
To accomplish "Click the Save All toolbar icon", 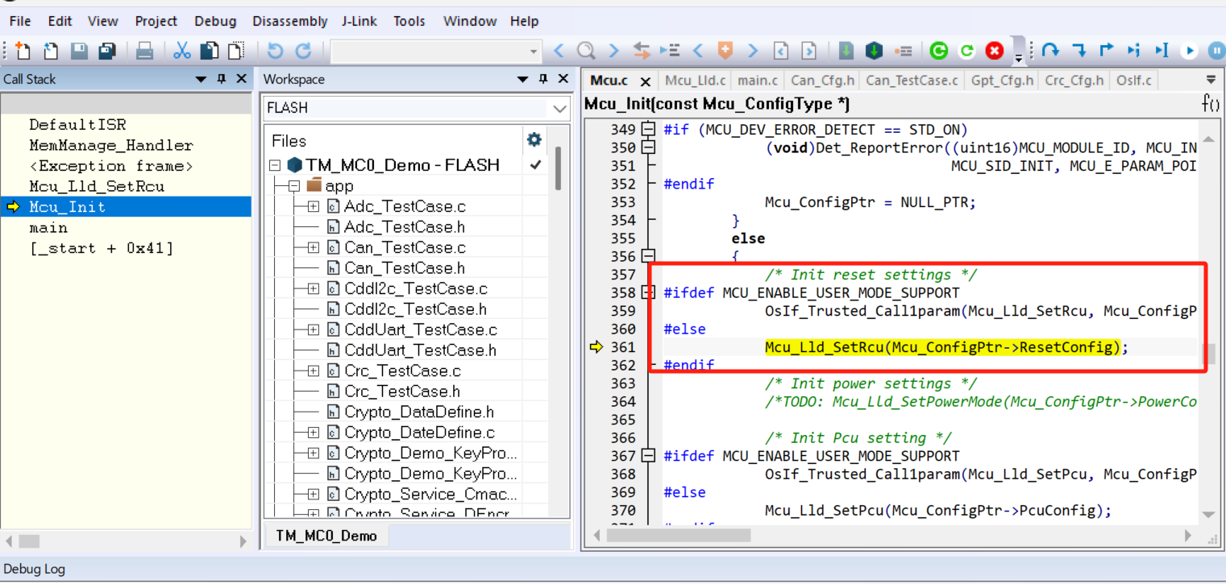I will [x=106, y=51].
